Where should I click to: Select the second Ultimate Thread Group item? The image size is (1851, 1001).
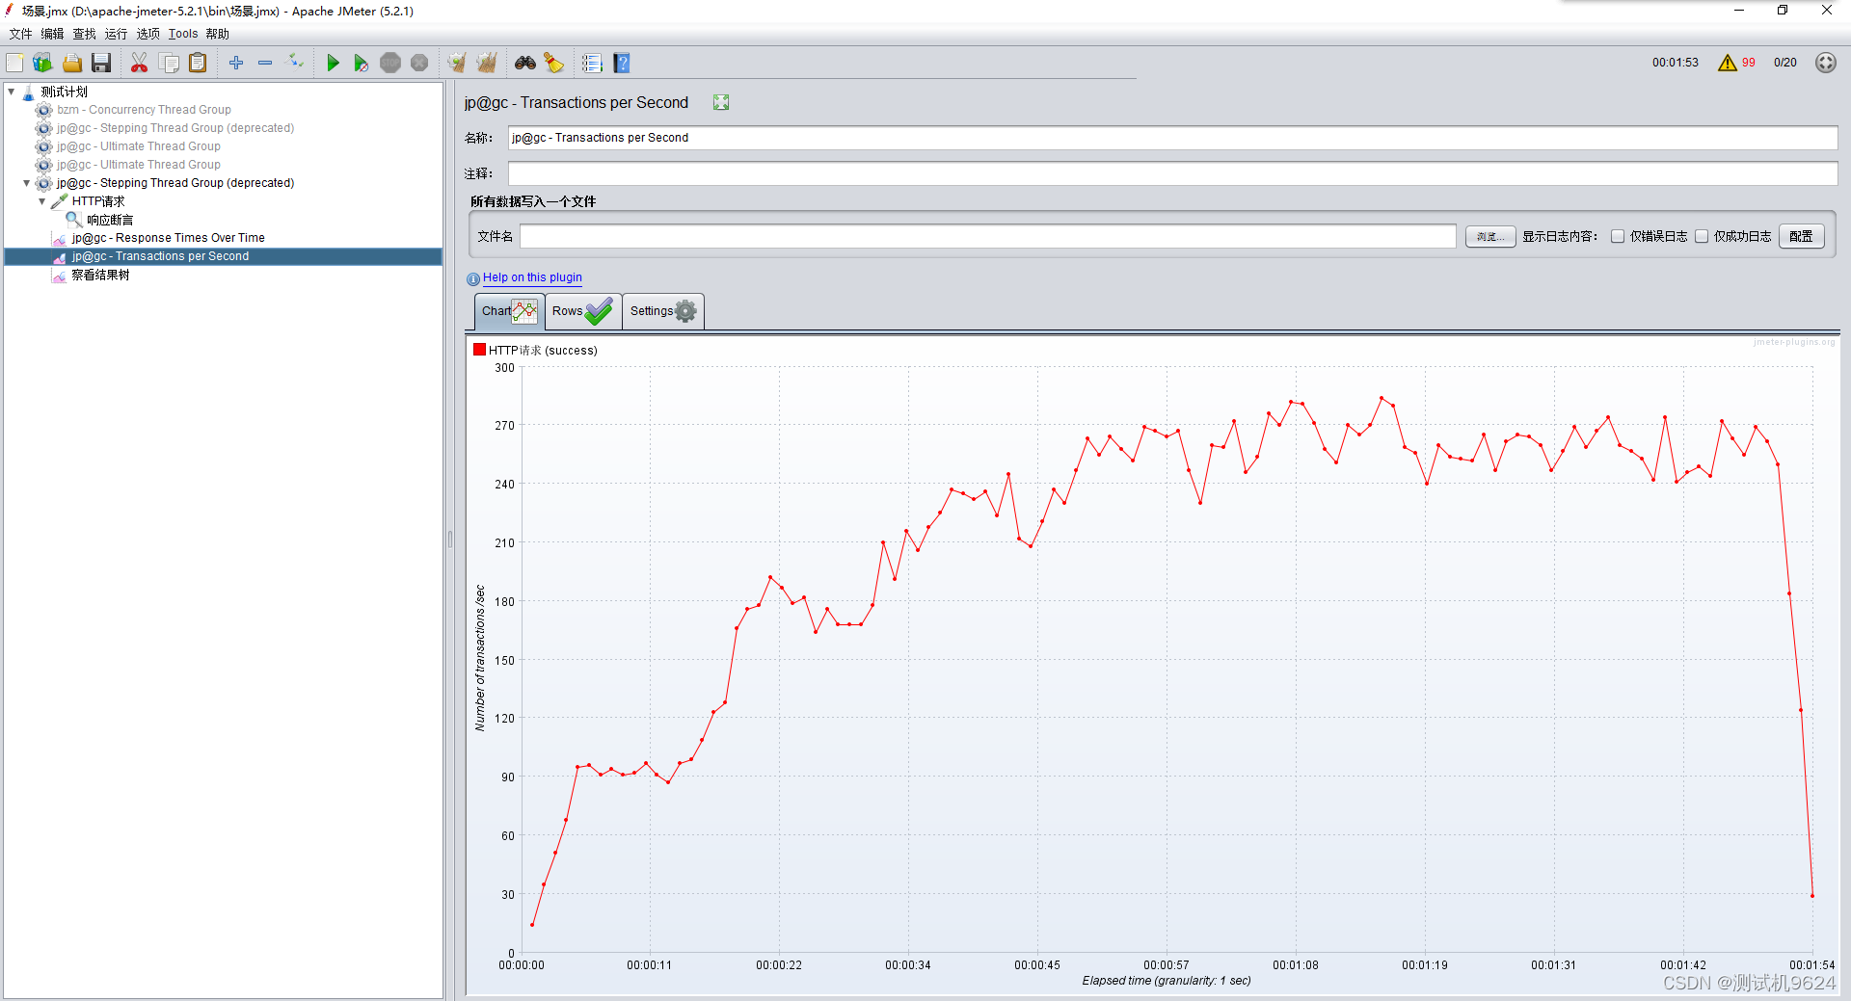click(x=138, y=165)
